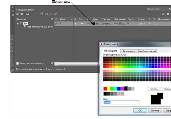
Task: Open the palette properties icon below auto-hide
Action: click(13, 15)
